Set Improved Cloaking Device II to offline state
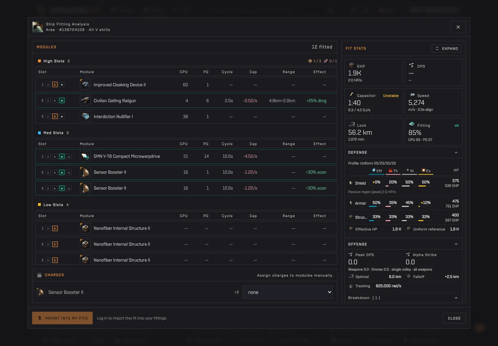This screenshot has width=498, height=346. [48, 85]
